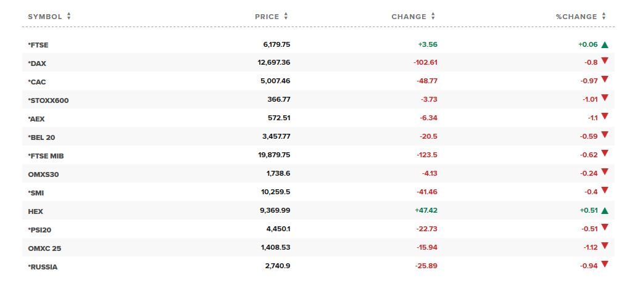The height and width of the screenshot is (283, 619).
Task: Select the HEX price 9,369.99
Action: click(275, 210)
